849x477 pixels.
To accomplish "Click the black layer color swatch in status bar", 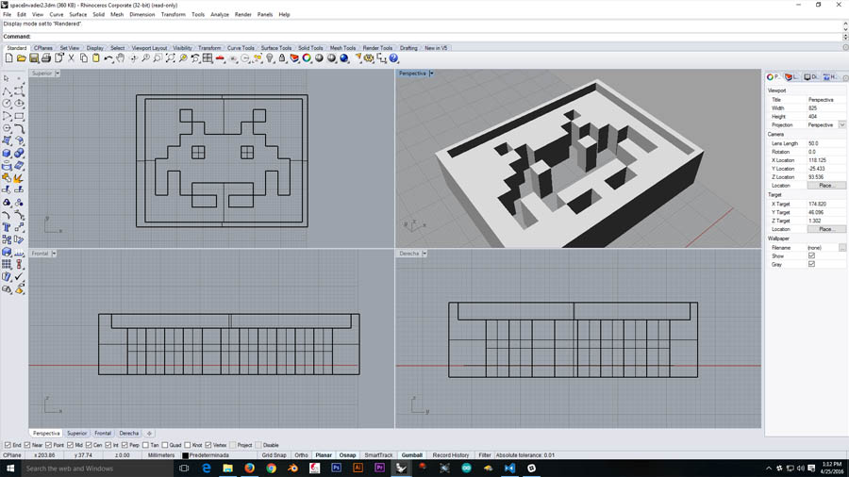I will pos(185,455).
